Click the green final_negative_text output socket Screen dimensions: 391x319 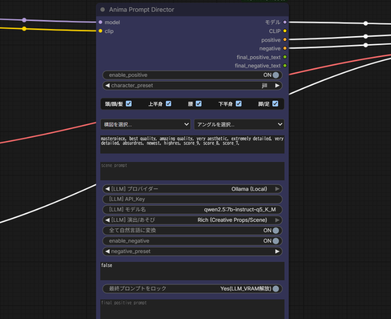(285, 66)
